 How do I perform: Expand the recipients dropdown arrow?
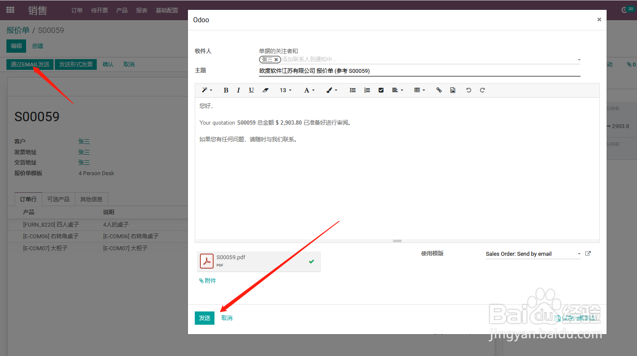point(579,60)
